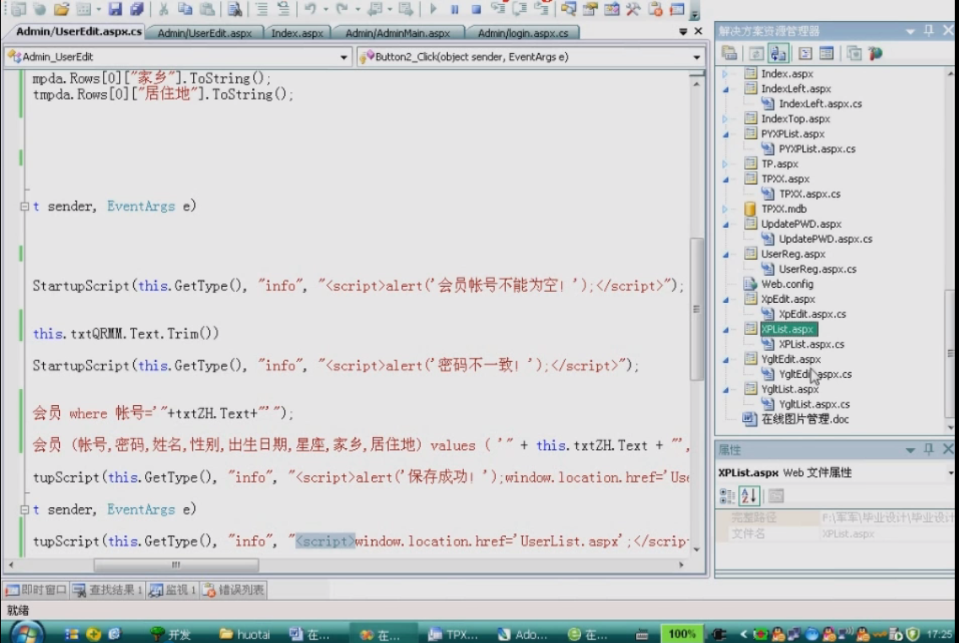This screenshot has width=959, height=643.
Task: Pause debugging with the Break All icon
Action: [455, 9]
